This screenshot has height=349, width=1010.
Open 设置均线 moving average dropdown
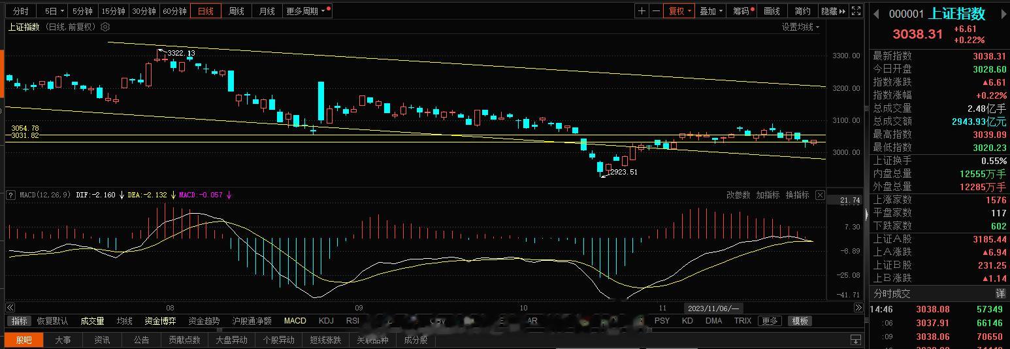tap(800, 27)
